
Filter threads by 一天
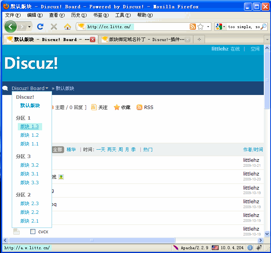[101, 150]
